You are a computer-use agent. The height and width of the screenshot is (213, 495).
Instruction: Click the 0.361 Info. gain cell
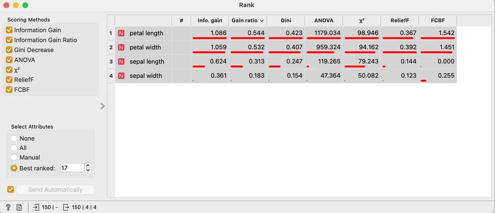210,76
